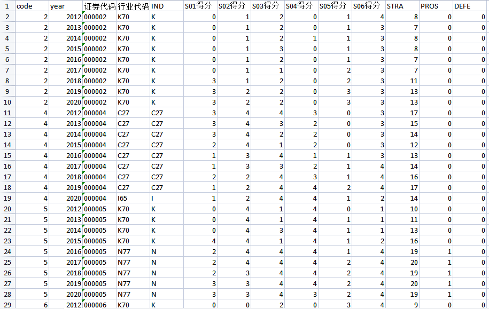489x309 pixels.
Task: Select the 'PROS' header cell
Action: pos(436,6)
